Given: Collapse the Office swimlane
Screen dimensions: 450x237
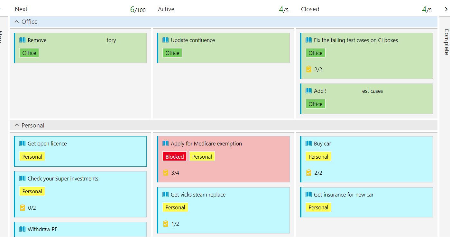Looking at the screenshot, I should pyautogui.click(x=17, y=22).
